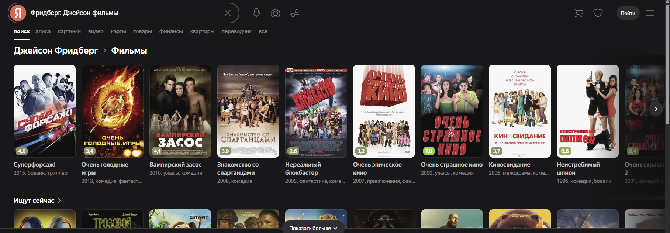Open the Нереальный блокбастер poster

pos(316,111)
